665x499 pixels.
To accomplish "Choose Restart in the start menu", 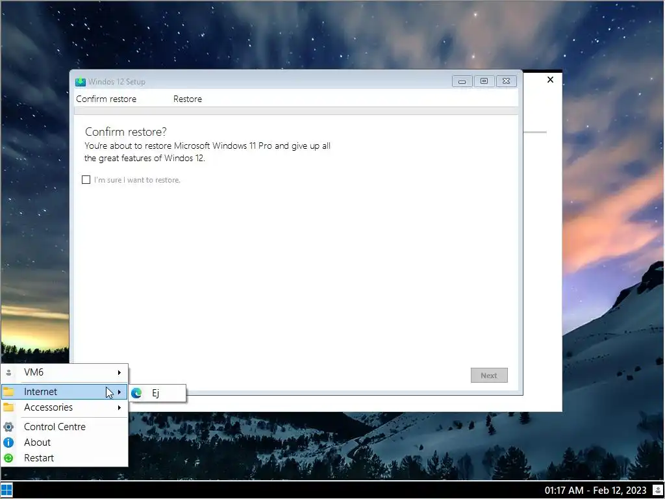I will tap(64, 458).
